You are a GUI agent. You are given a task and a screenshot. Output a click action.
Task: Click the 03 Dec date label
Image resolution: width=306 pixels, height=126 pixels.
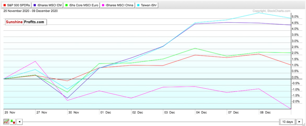170,113
